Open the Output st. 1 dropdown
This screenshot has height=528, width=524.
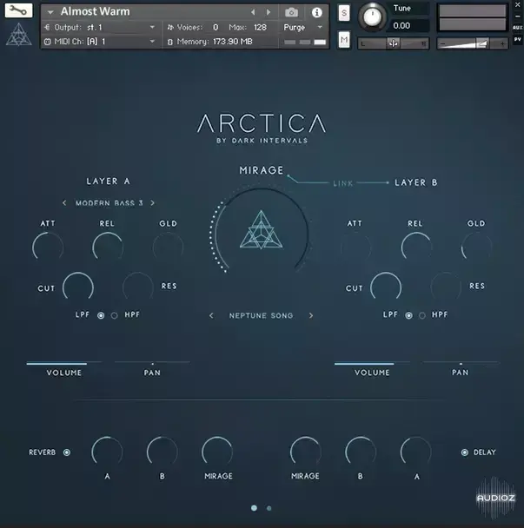coord(100,27)
